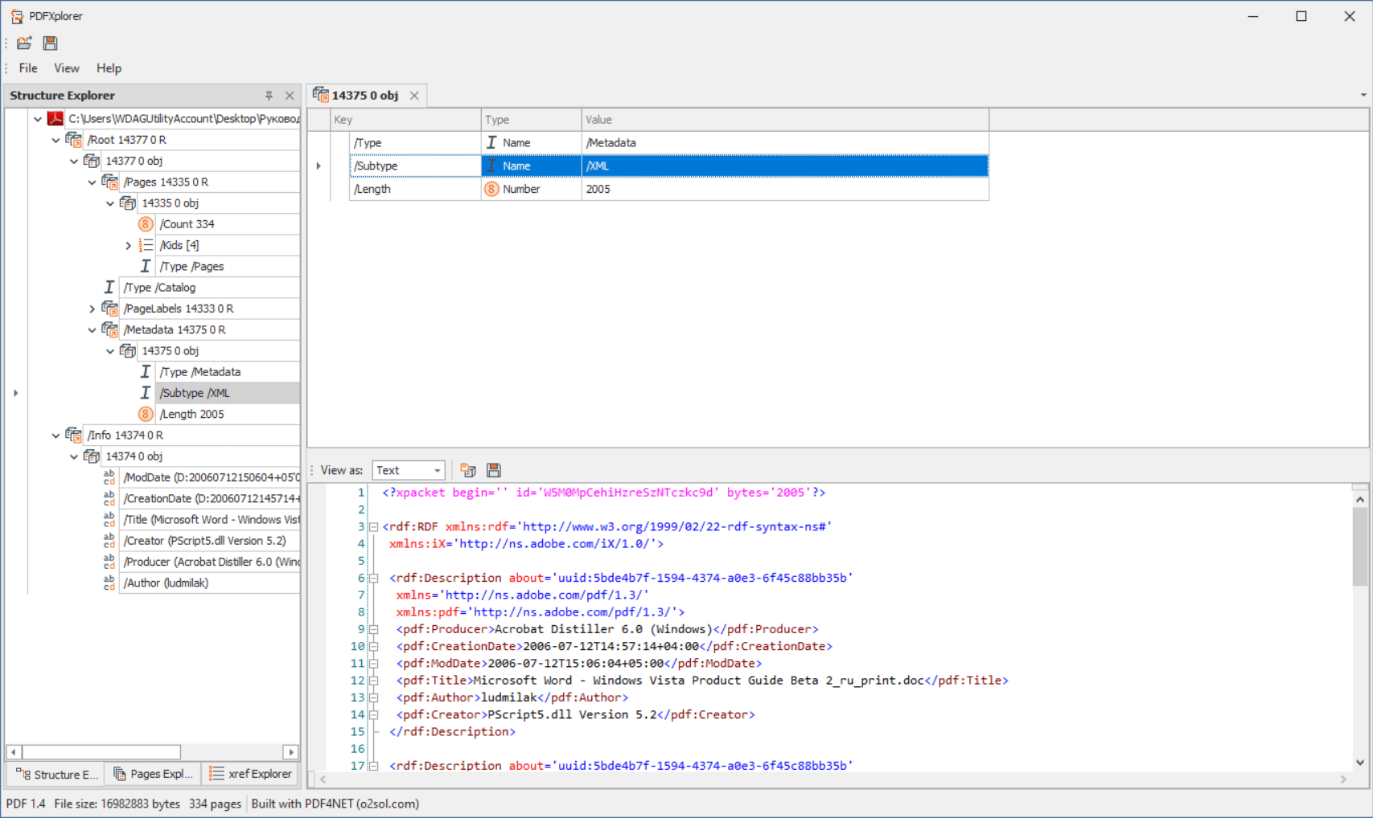Viewport: 1373px width, 818px height.
Task: Click the open file toolbar icon
Action: pyautogui.click(x=24, y=43)
